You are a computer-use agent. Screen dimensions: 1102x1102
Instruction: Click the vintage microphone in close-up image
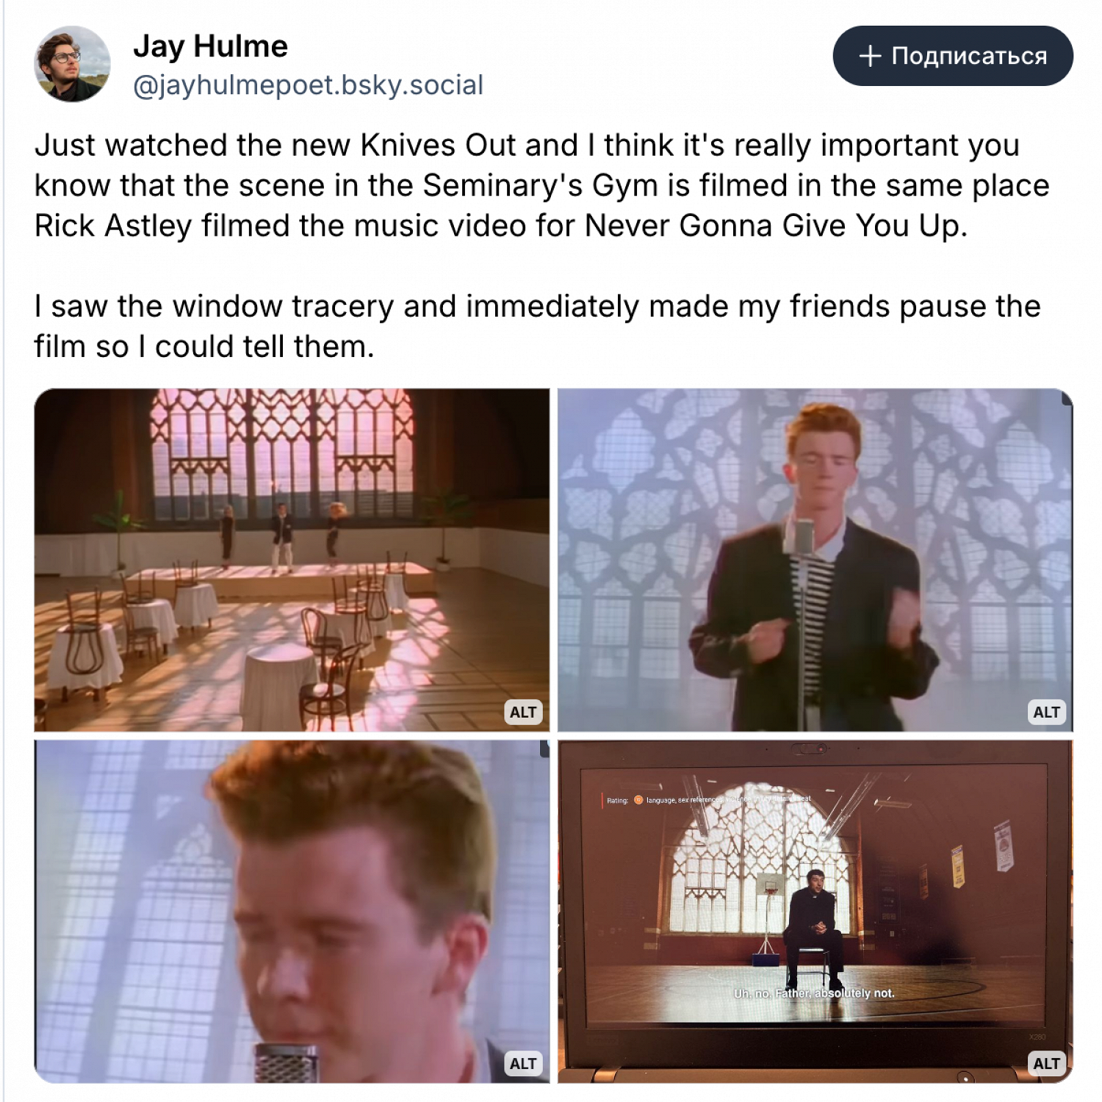pyautogui.click(x=287, y=1062)
